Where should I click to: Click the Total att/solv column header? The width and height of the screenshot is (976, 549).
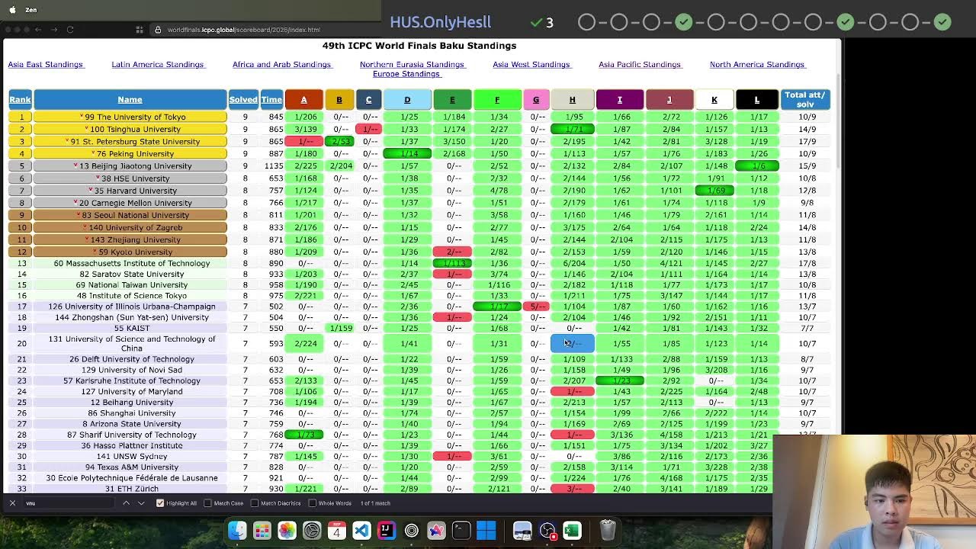(x=805, y=100)
